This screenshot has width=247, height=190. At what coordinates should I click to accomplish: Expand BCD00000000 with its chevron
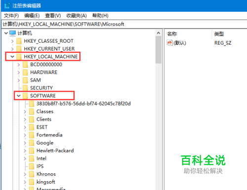point(19,64)
